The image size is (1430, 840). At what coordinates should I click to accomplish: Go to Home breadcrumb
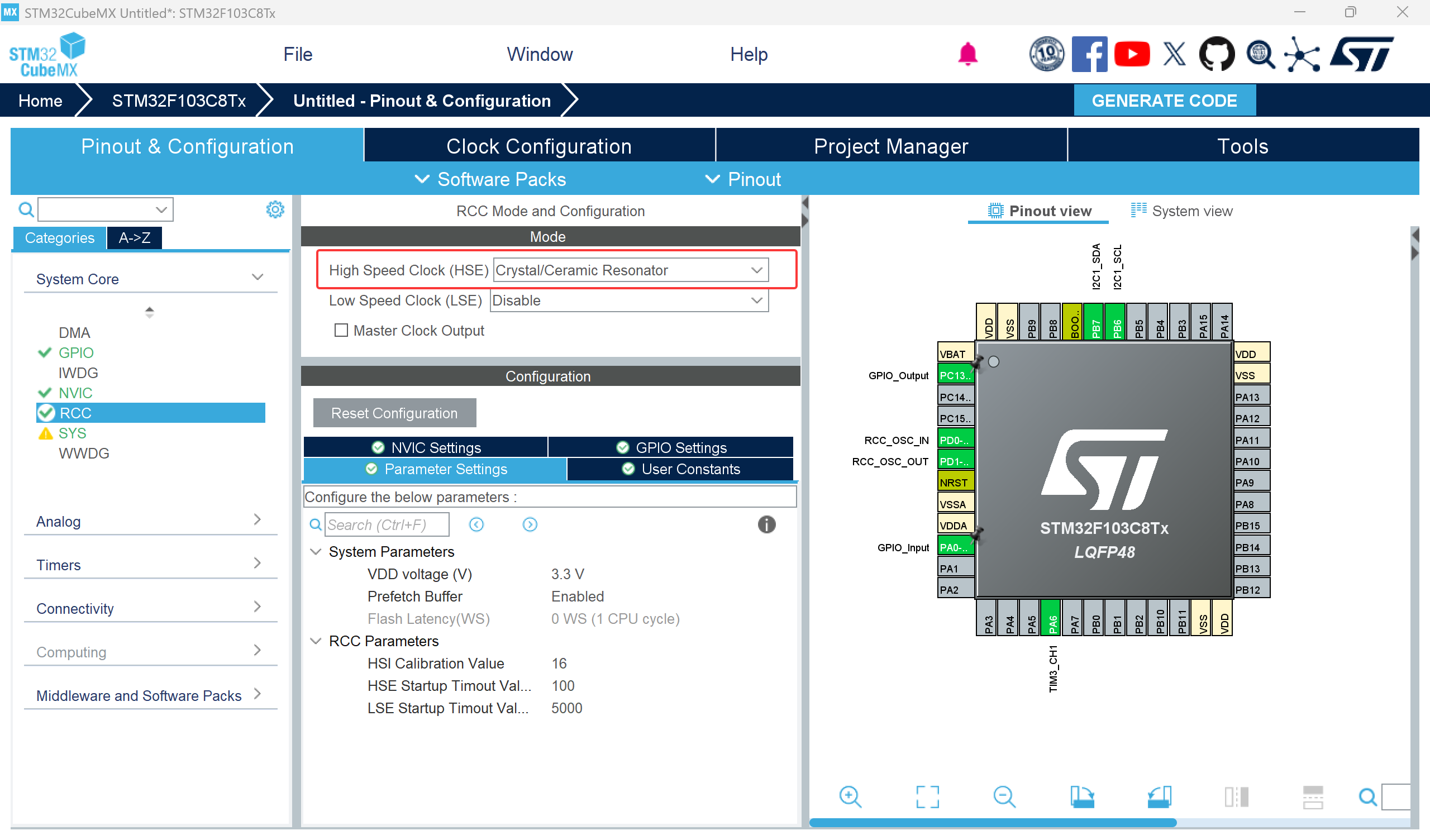point(40,101)
